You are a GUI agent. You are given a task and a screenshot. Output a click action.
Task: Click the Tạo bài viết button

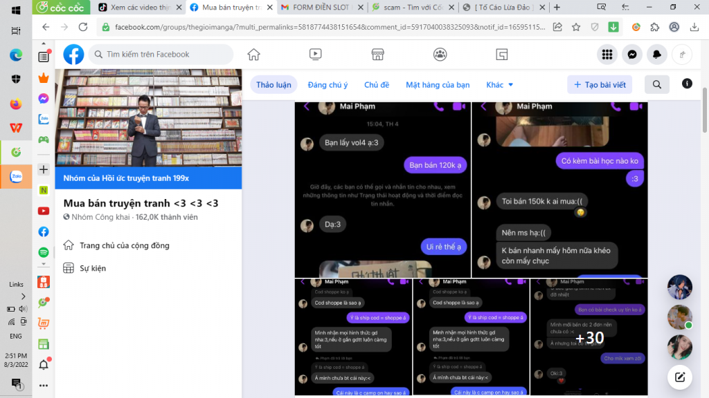599,85
